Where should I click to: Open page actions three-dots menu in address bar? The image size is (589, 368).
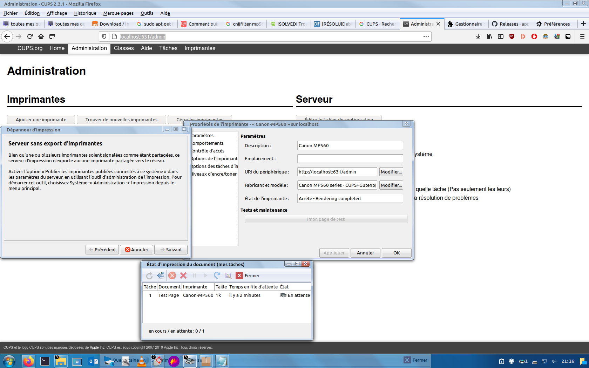pos(426,36)
